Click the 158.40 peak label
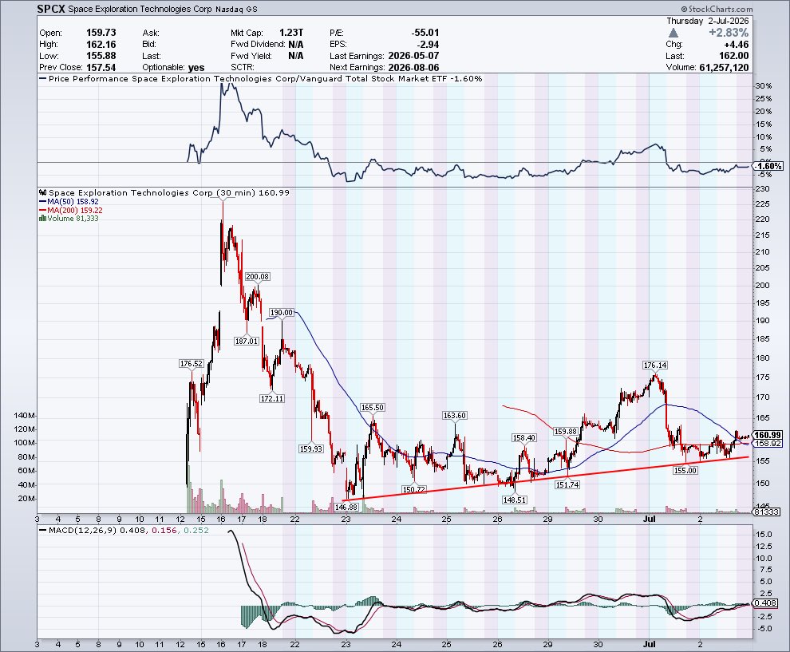The image size is (790, 652). pyautogui.click(x=524, y=438)
